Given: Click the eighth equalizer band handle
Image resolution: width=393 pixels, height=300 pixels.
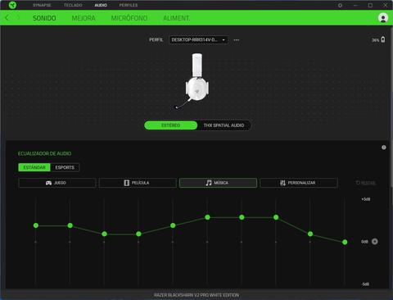Looking at the screenshot, I should tap(276, 217).
